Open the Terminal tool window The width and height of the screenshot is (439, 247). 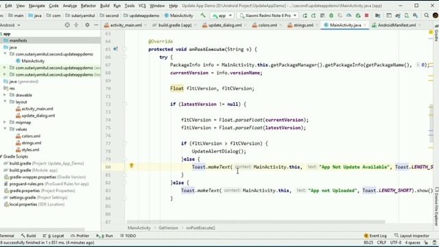tap(7, 236)
